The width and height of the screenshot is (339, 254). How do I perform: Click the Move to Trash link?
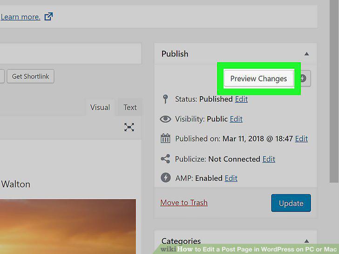184,202
